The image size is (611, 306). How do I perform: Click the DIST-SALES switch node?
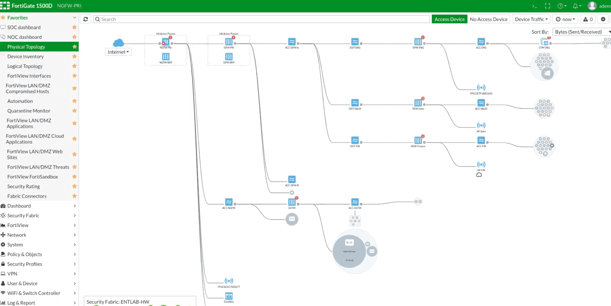(355, 103)
